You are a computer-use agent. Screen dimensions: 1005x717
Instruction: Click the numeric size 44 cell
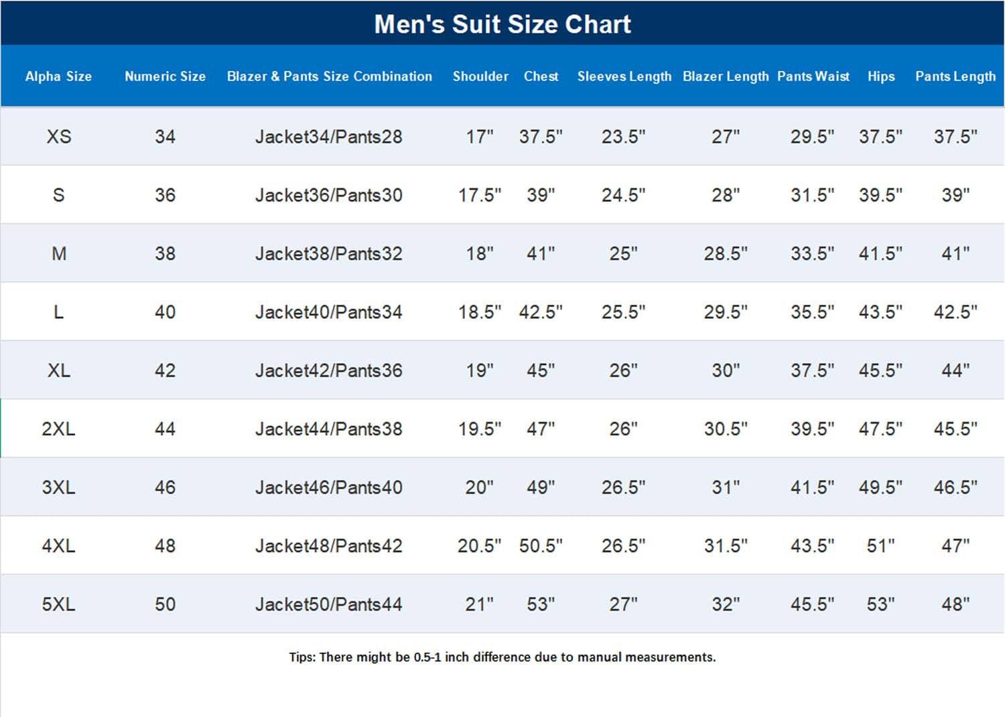tap(165, 428)
